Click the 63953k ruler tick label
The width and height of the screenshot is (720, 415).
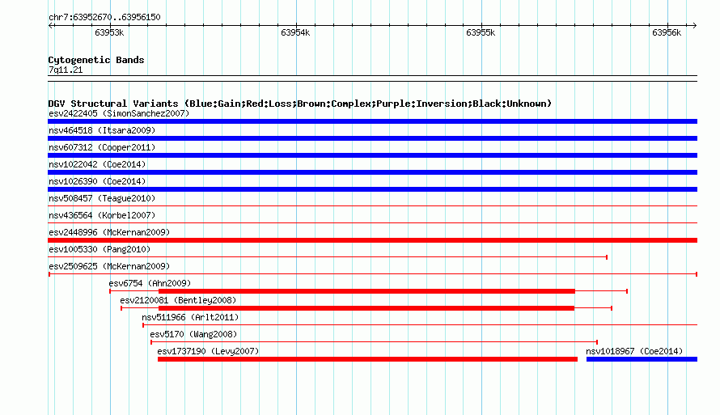pyautogui.click(x=109, y=33)
